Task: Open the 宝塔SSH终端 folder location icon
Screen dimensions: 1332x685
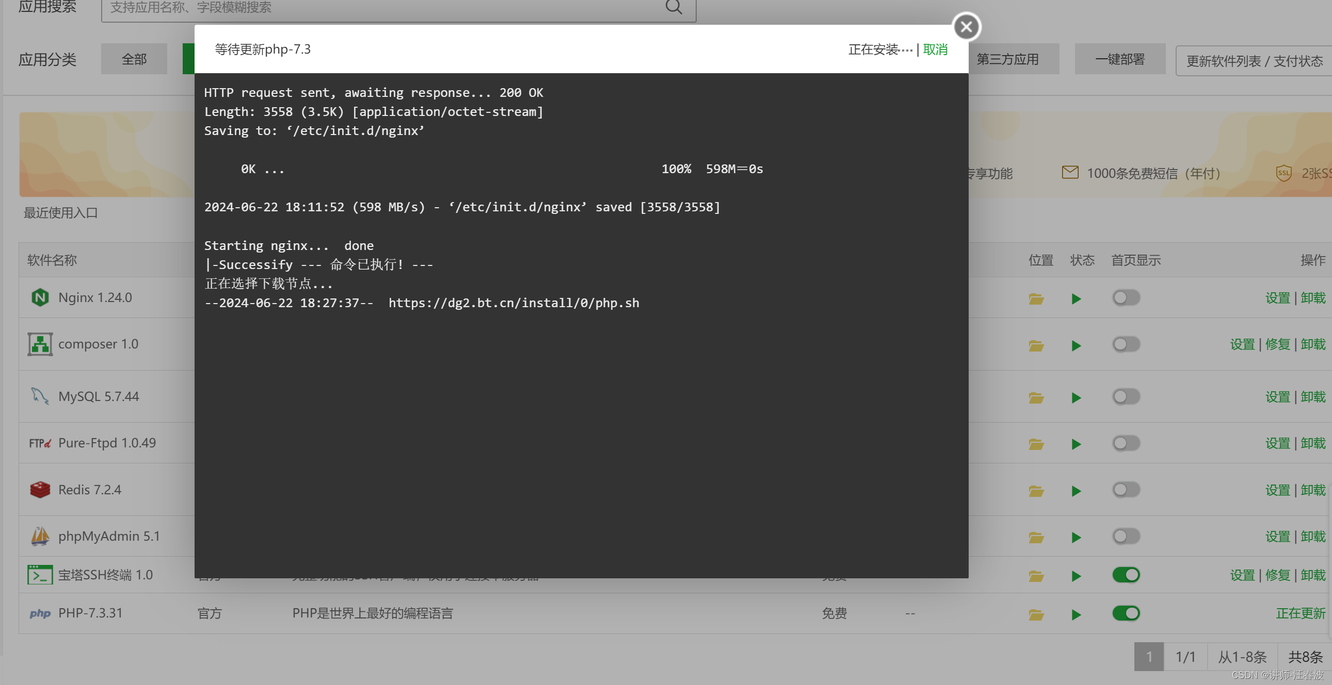Action: (1036, 576)
